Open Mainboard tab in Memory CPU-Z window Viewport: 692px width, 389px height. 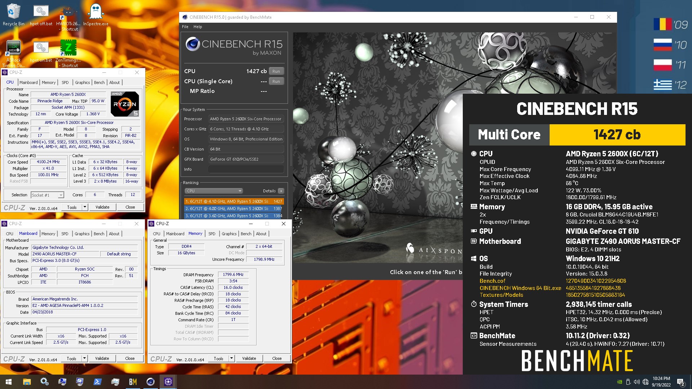(x=175, y=234)
